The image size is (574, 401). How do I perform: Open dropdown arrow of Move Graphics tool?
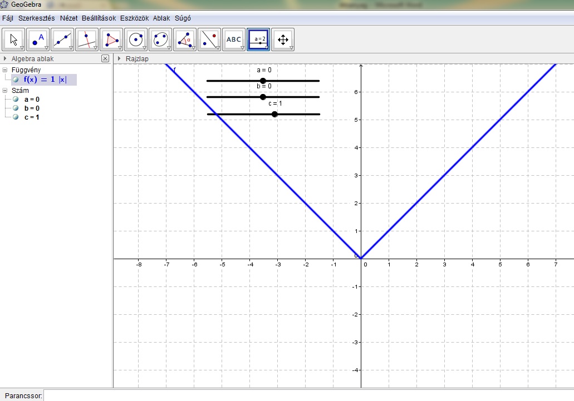point(292,48)
